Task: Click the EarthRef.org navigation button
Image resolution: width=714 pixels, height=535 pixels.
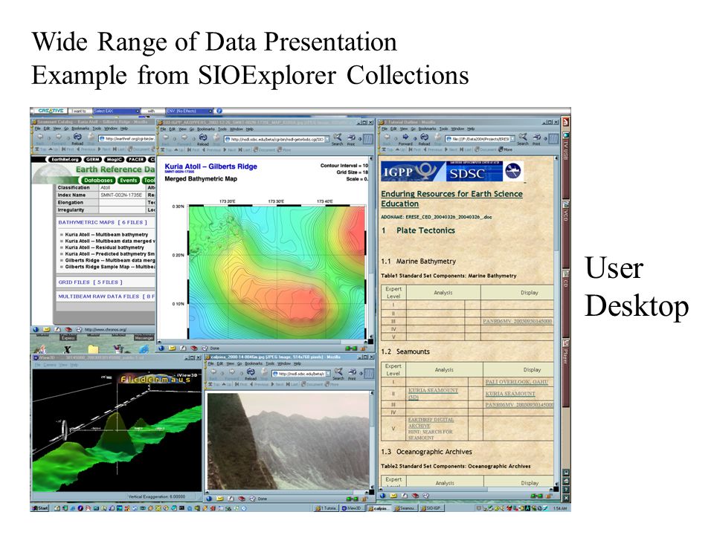Action: 65,159
